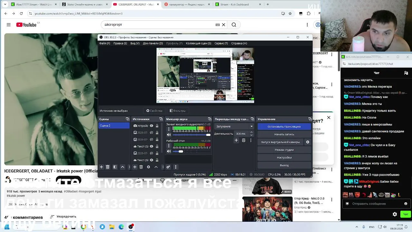
Task: Undock the Микшер звука panel
Action: 210,119
